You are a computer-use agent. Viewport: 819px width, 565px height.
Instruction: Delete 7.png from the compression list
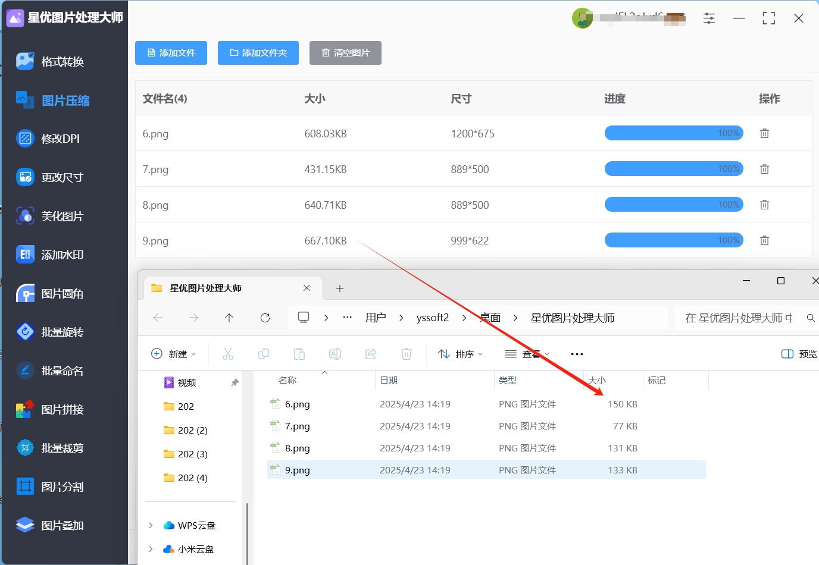coord(764,169)
